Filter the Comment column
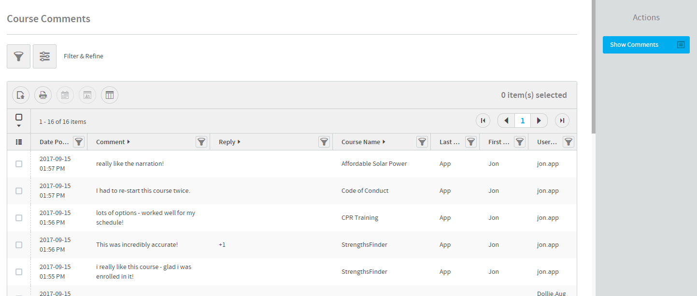697x296 pixels. 201,142
